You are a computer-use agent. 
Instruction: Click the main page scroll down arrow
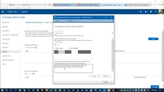163,86
